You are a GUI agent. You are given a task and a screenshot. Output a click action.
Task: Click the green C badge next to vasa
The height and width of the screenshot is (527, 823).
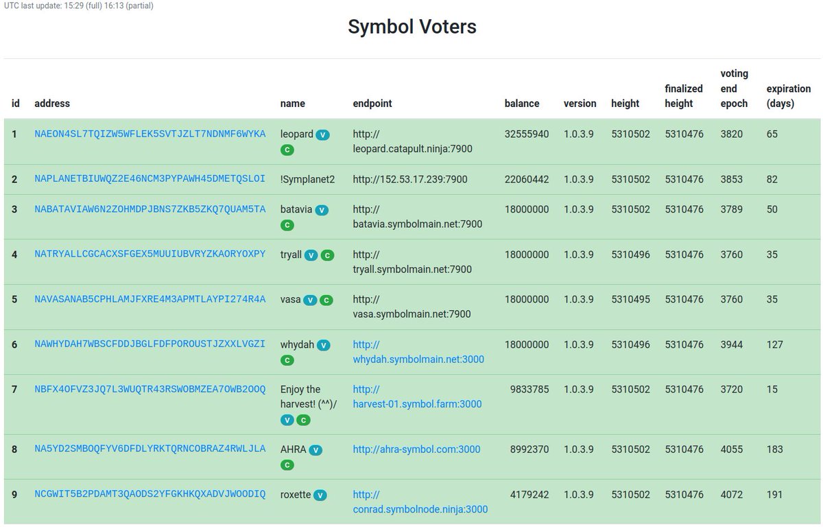click(x=326, y=300)
